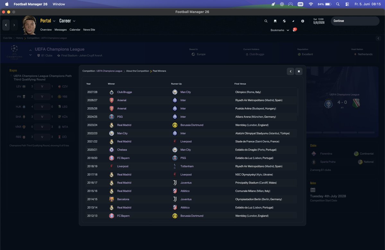
Task: Click the dialog back arrow button
Action: (x=291, y=71)
